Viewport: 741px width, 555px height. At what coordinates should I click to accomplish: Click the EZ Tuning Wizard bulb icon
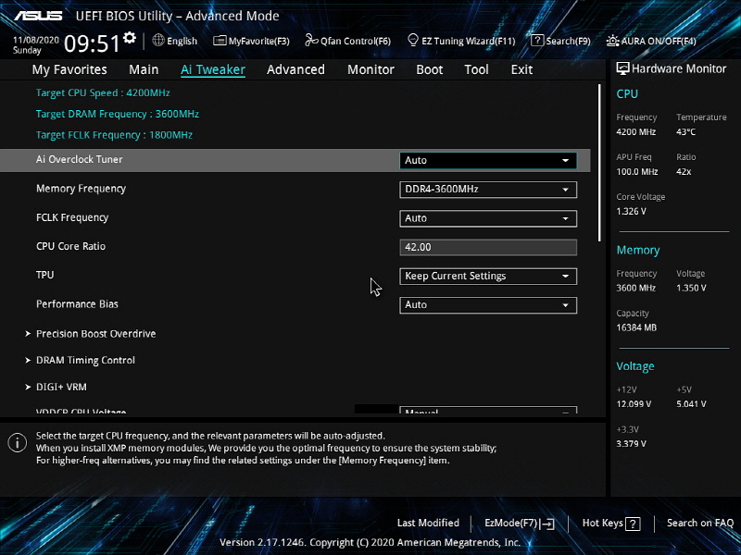click(413, 41)
